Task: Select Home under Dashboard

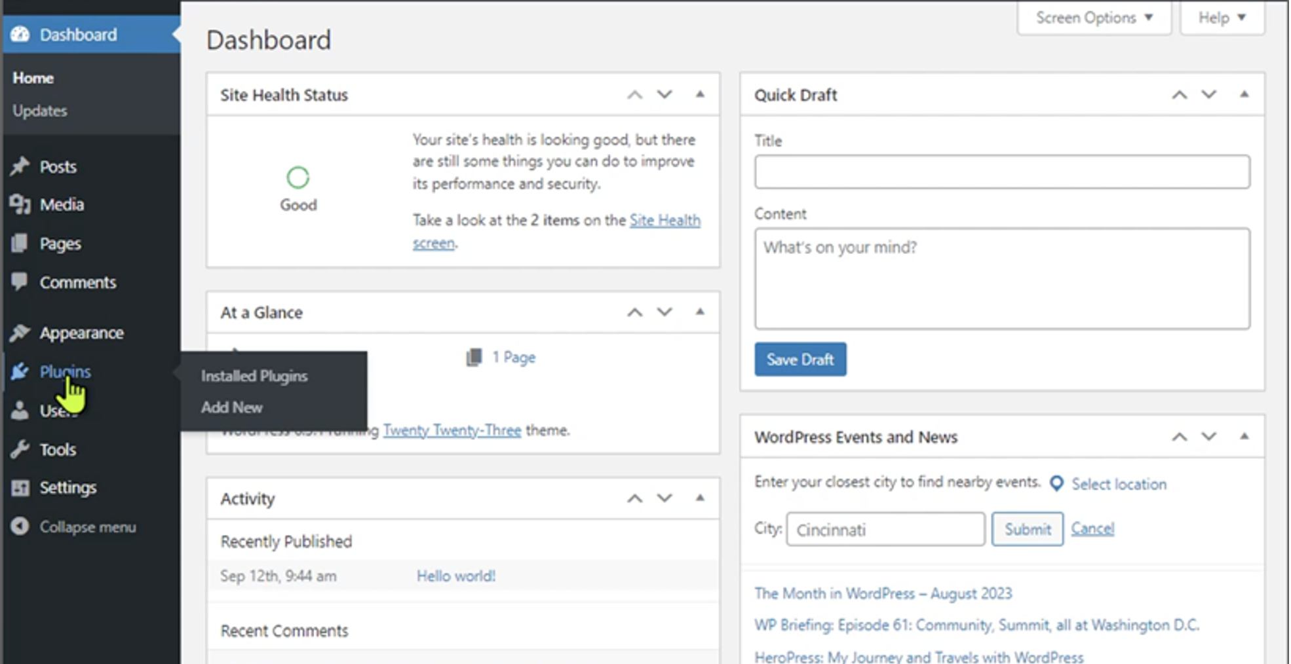Action: (33, 78)
